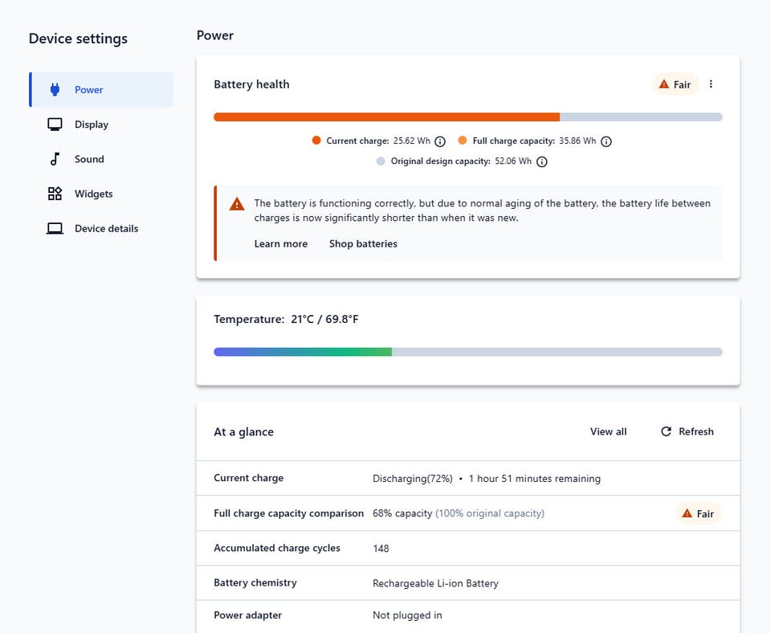Click the Device details laptop icon

click(x=55, y=228)
